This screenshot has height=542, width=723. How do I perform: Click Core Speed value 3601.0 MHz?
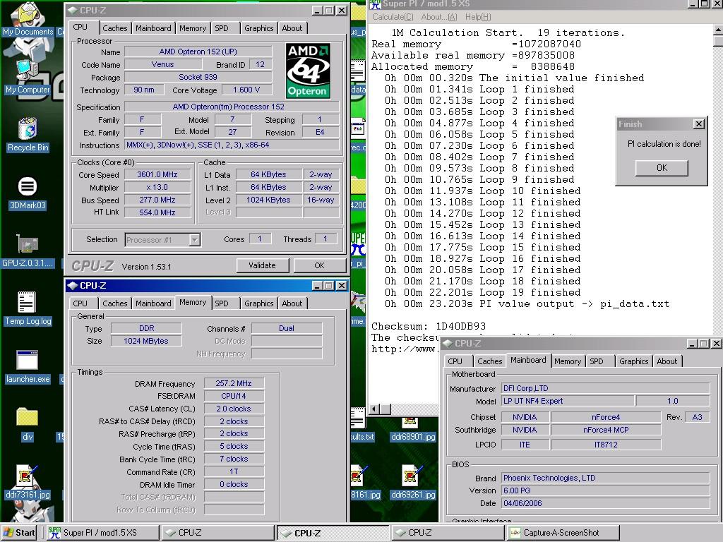pyautogui.click(x=157, y=175)
